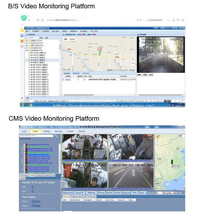Open Windows Start button in taskbar
The width and height of the screenshot is (216, 216).
click(x=23, y=105)
